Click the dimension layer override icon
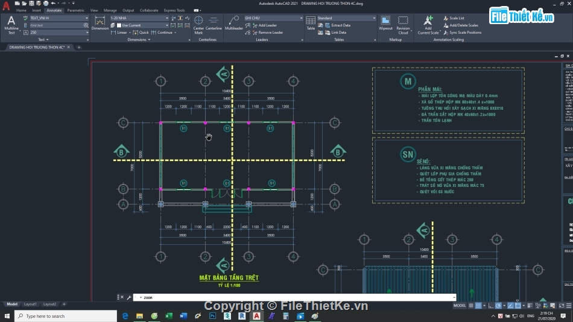573x322 pixels. click(113, 25)
